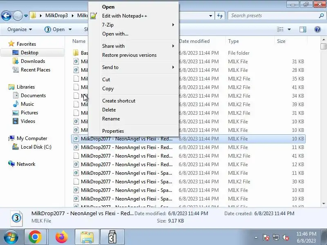Viewport: 327px width, 245px height.
Task: Open Videos library
Action: pyautogui.click(x=28, y=121)
